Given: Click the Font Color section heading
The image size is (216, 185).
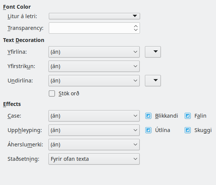Looking at the screenshot, I should [x=17, y=7].
